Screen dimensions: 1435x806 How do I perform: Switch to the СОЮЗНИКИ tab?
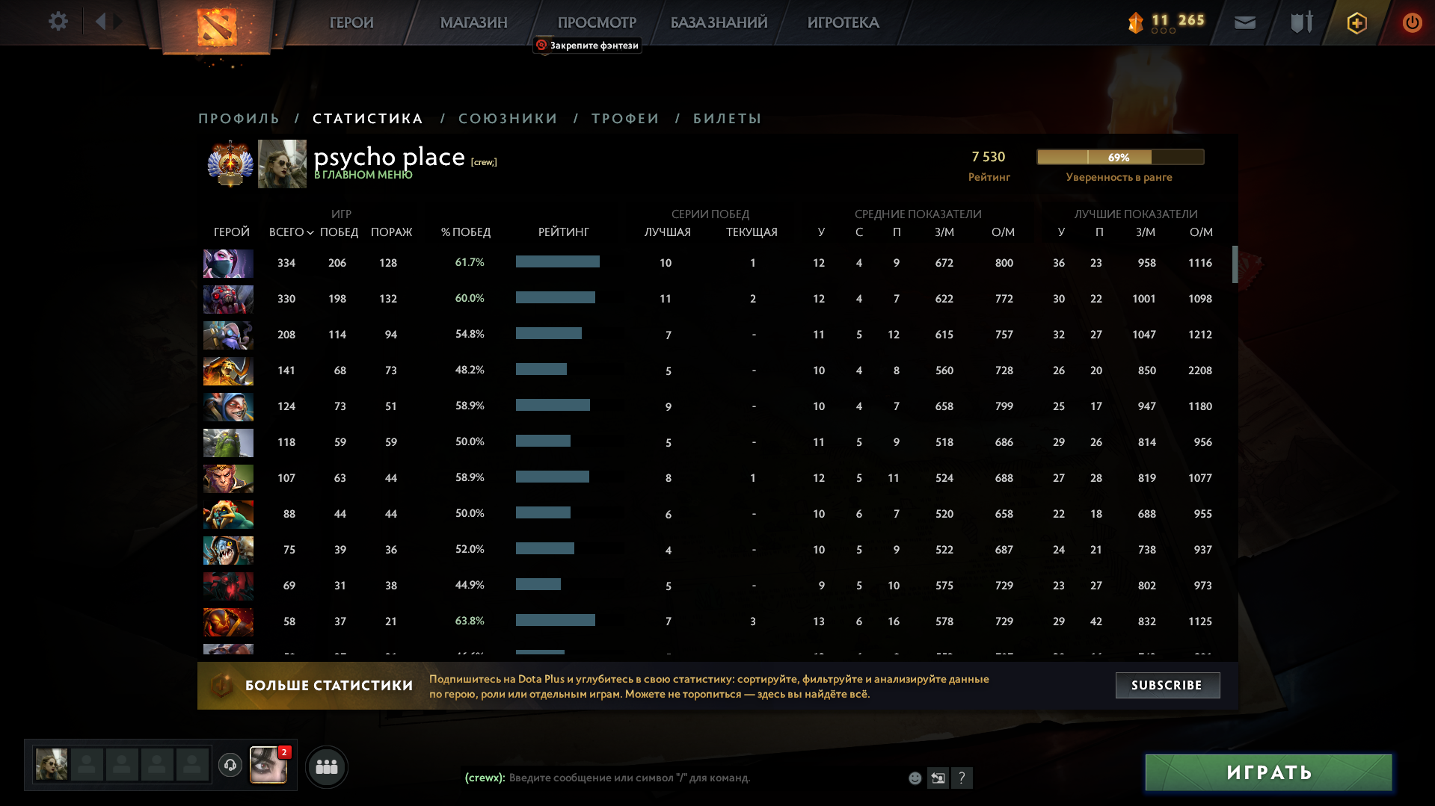tap(508, 119)
